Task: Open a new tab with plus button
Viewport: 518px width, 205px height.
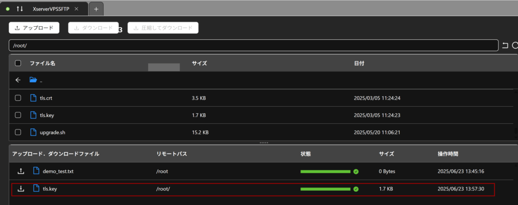Action: 96,9
